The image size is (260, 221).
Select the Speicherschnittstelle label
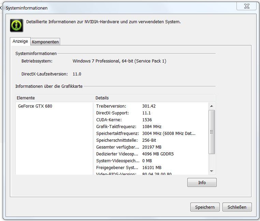(x=117, y=140)
